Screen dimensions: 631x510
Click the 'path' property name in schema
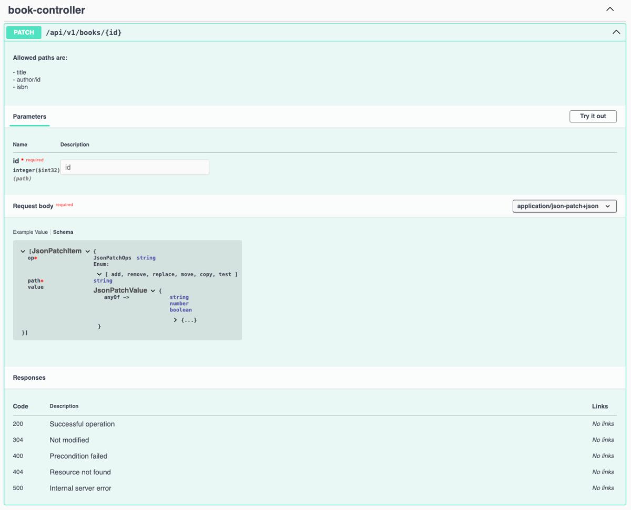pos(34,281)
